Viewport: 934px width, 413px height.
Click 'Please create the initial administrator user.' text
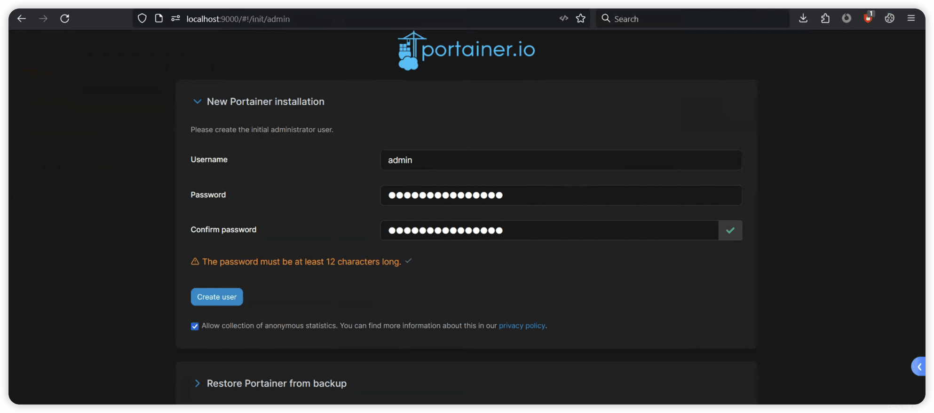pyautogui.click(x=262, y=130)
